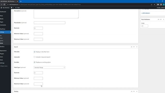
Task: Reload the page with browser refresh icon
Action: pyautogui.click(x=4, y=5)
